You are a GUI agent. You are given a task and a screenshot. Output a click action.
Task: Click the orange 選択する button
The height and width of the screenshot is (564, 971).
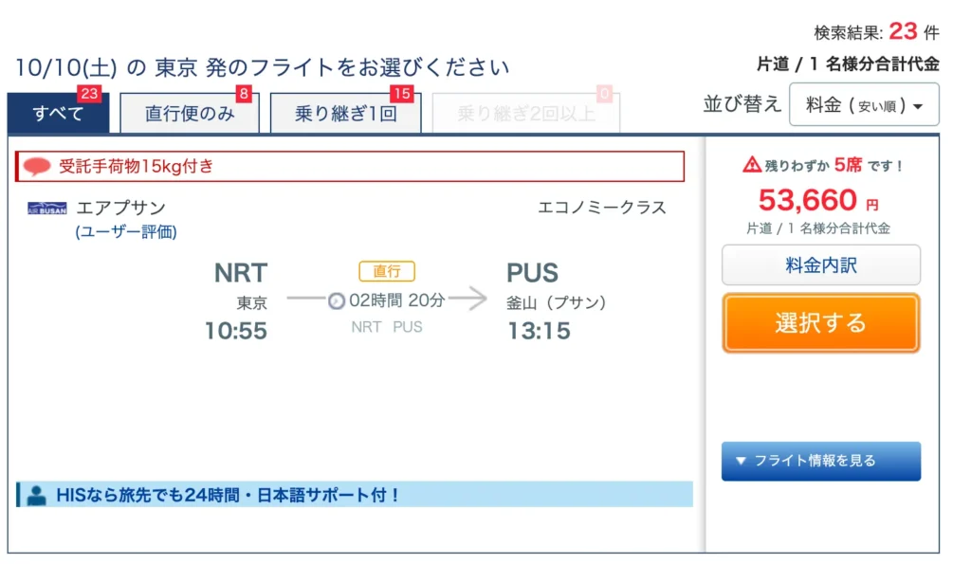(820, 323)
